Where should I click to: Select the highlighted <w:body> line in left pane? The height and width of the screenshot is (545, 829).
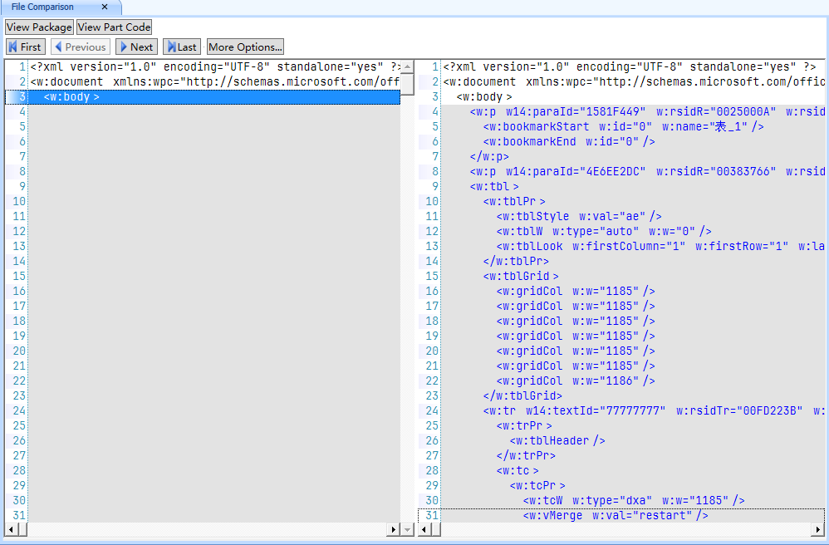point(71,97)
